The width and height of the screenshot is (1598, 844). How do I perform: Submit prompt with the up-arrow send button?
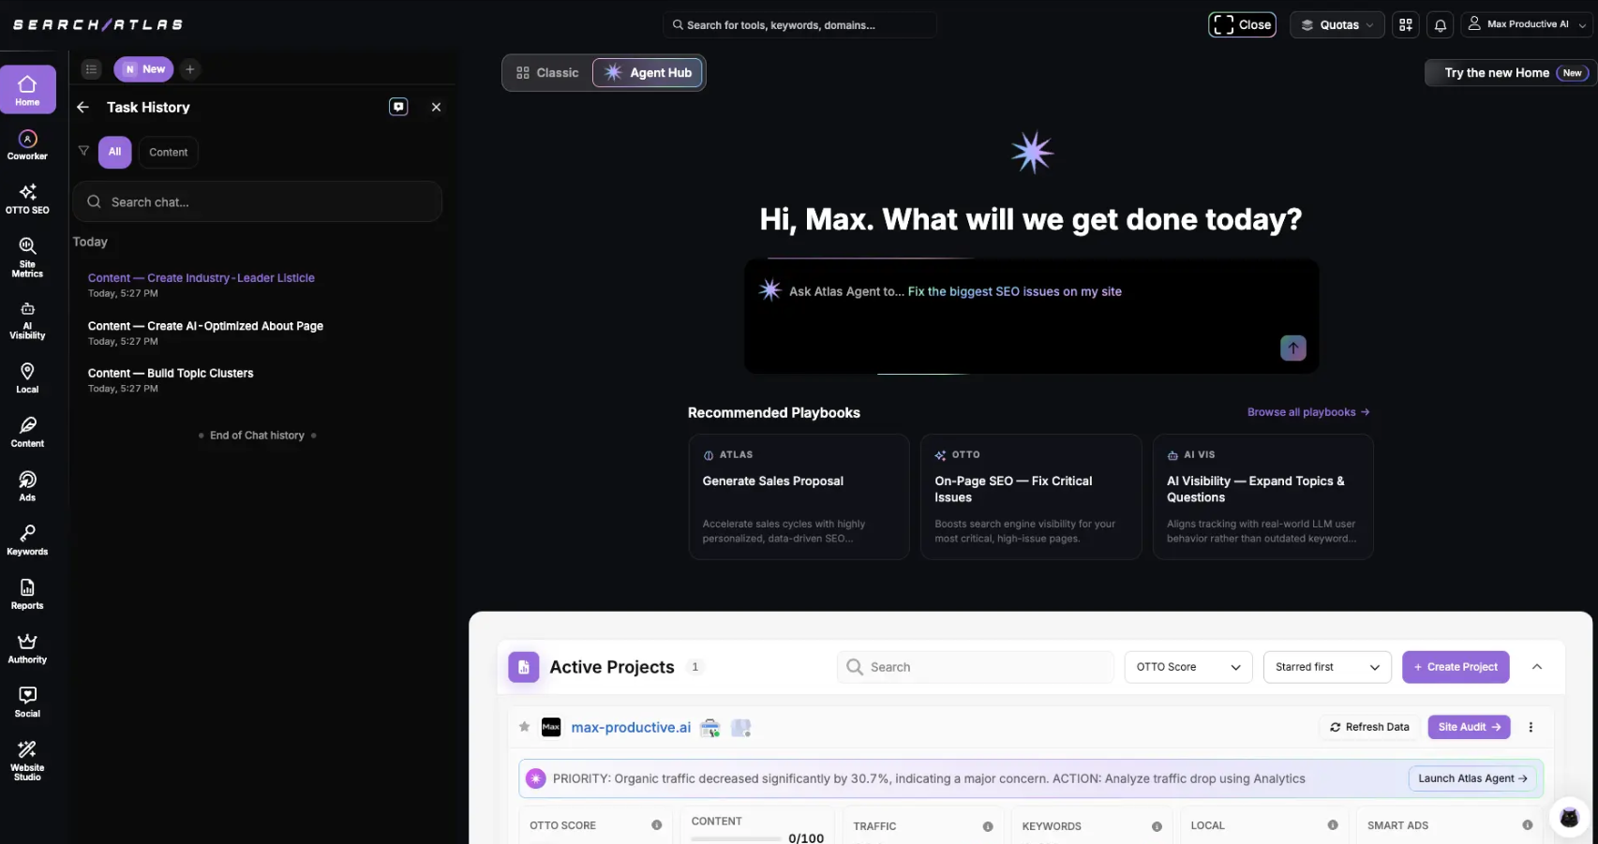1292,348
